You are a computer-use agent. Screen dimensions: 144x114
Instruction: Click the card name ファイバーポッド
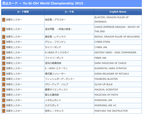pyautogui.click(x=54, y=58)
